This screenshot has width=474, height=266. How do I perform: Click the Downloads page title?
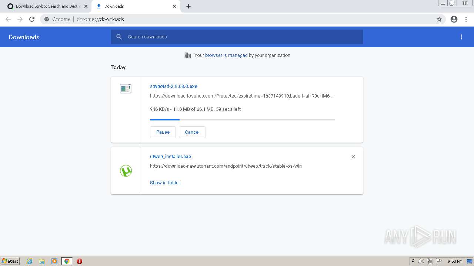point(24,37)
